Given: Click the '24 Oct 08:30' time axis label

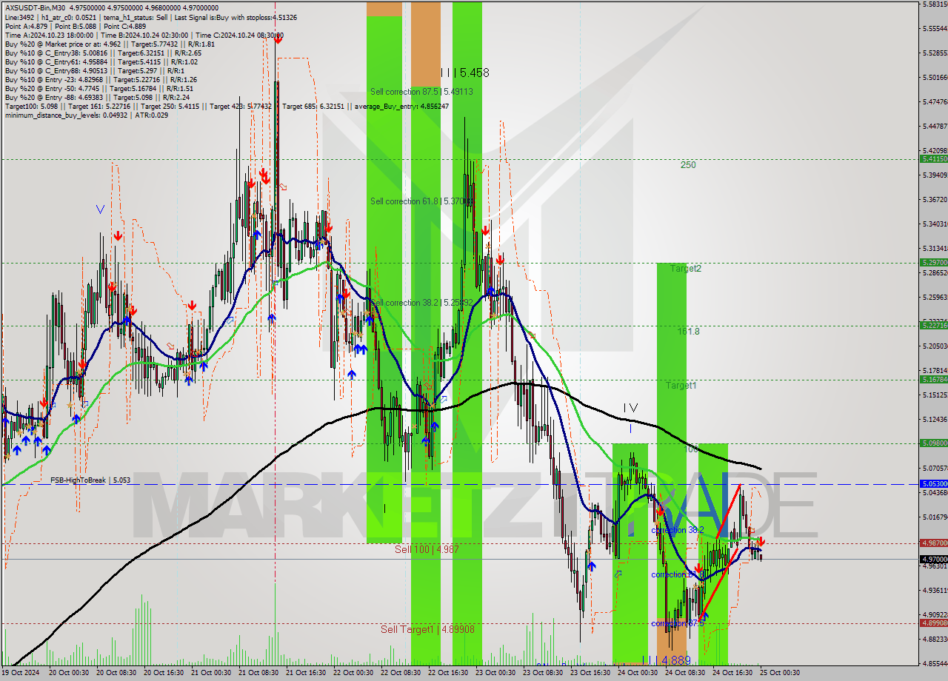Looking at the screenshot, I should (x=684, y=673).
